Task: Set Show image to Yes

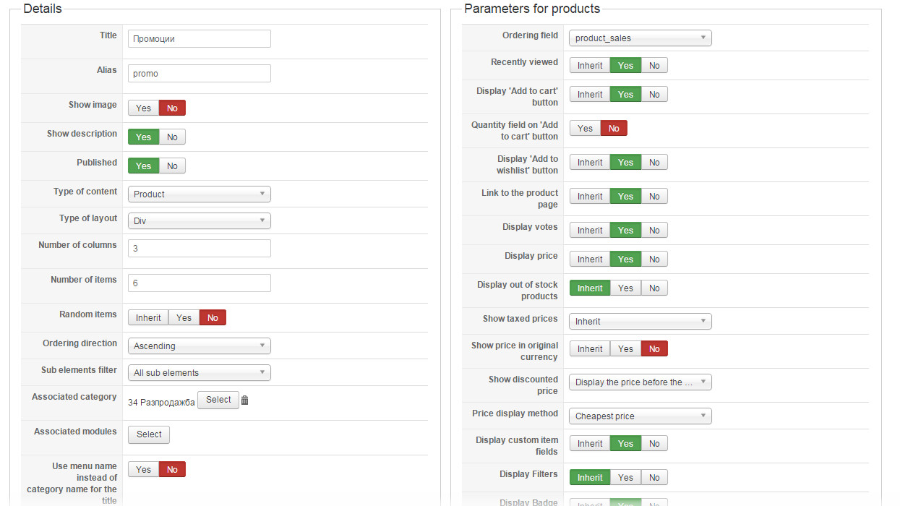Action: click(x=144, y=108)
